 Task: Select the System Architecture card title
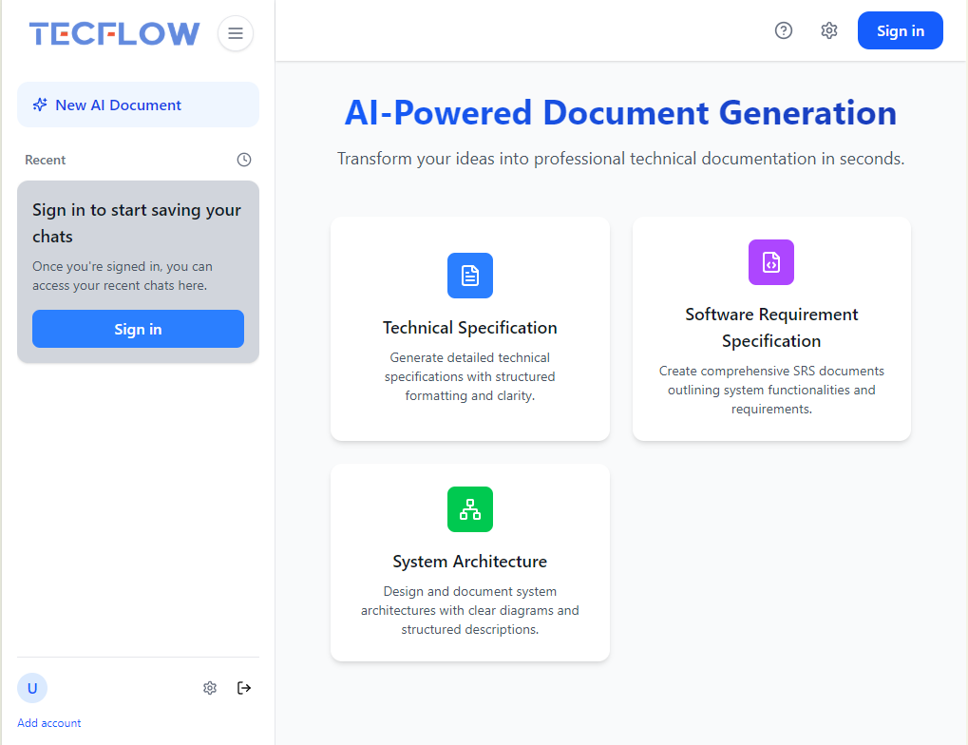[470, 562]
